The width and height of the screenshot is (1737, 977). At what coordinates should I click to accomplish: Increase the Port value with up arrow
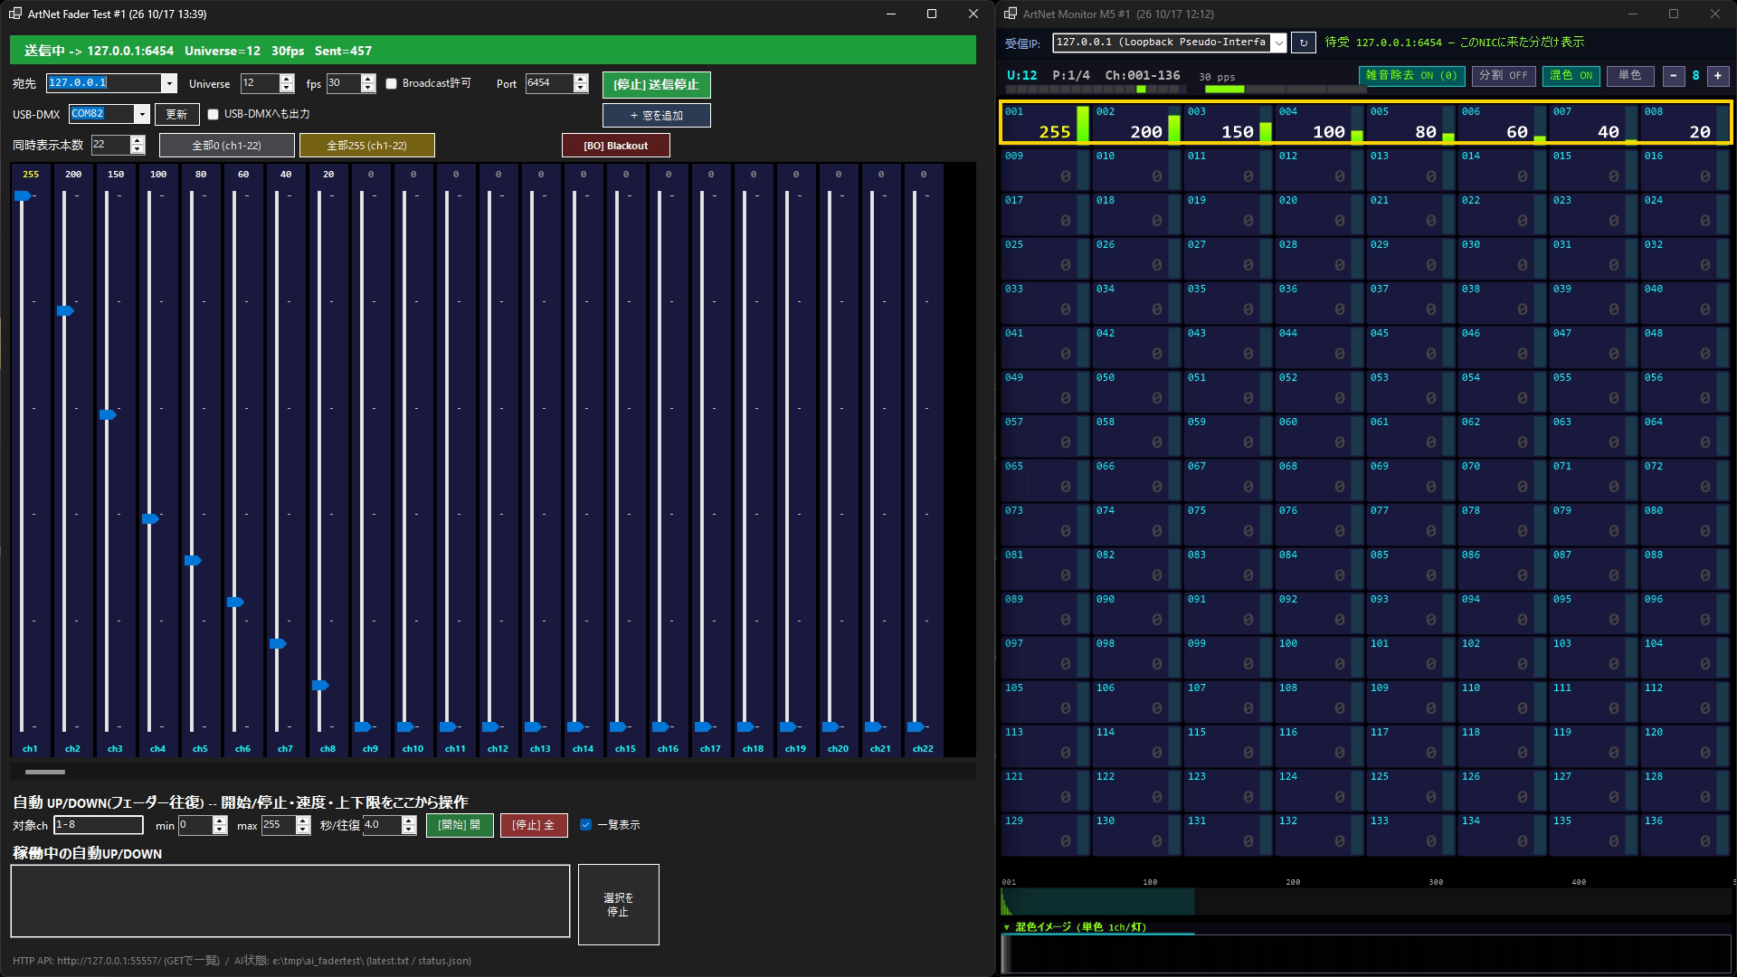pos(581,79)
